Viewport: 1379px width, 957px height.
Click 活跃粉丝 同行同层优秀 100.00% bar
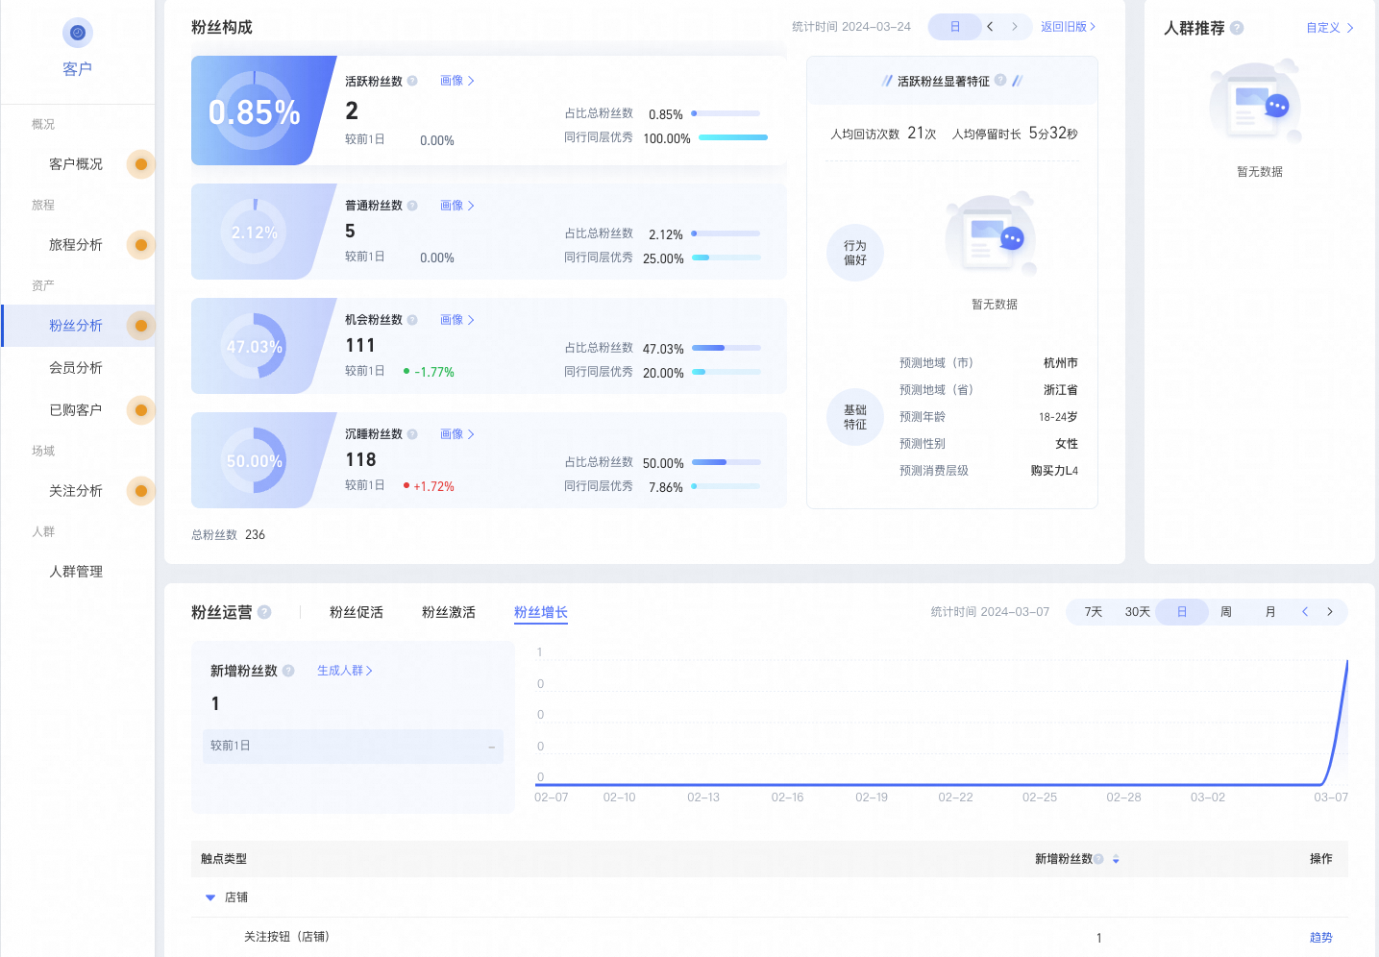(733, 137)
